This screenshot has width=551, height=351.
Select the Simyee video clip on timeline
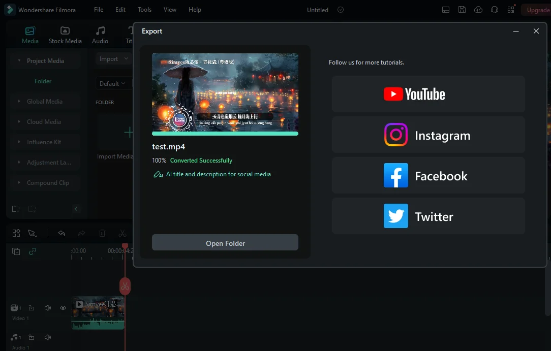point(98,313)
